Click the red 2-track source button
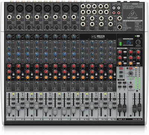The width and height of the screenshot is (149, 135). pos(121,68)
